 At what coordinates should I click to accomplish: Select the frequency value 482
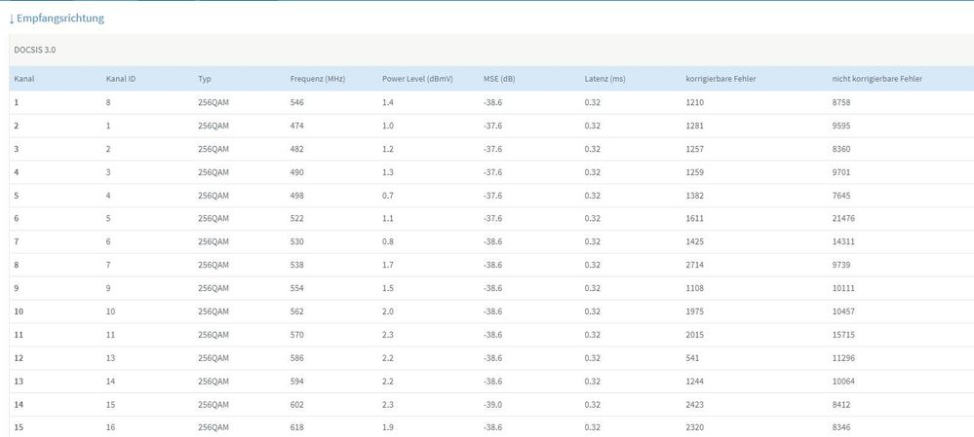click(x=297, y=149)
